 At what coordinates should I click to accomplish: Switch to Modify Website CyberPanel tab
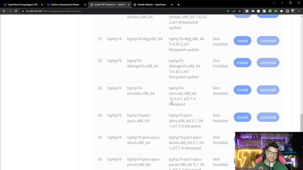[152, 5]
